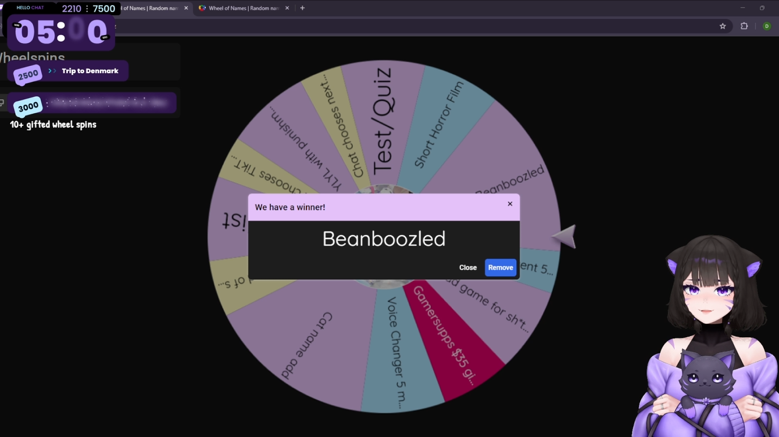779x437 pixels.
Task: Click the "10+ gifted wheel spins" text
Action: point(53,124)
